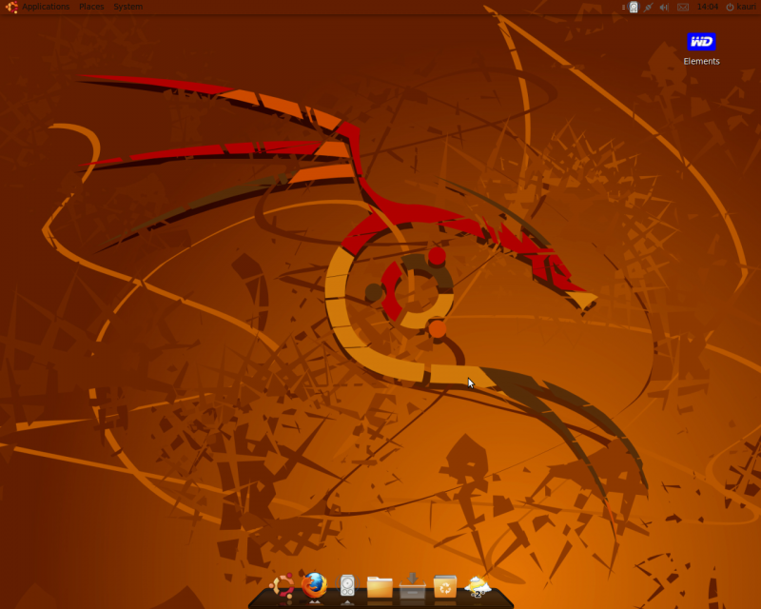This screenshot has width=761, height=609.
Task: Open the Applications menu
Action: (46, 7)
